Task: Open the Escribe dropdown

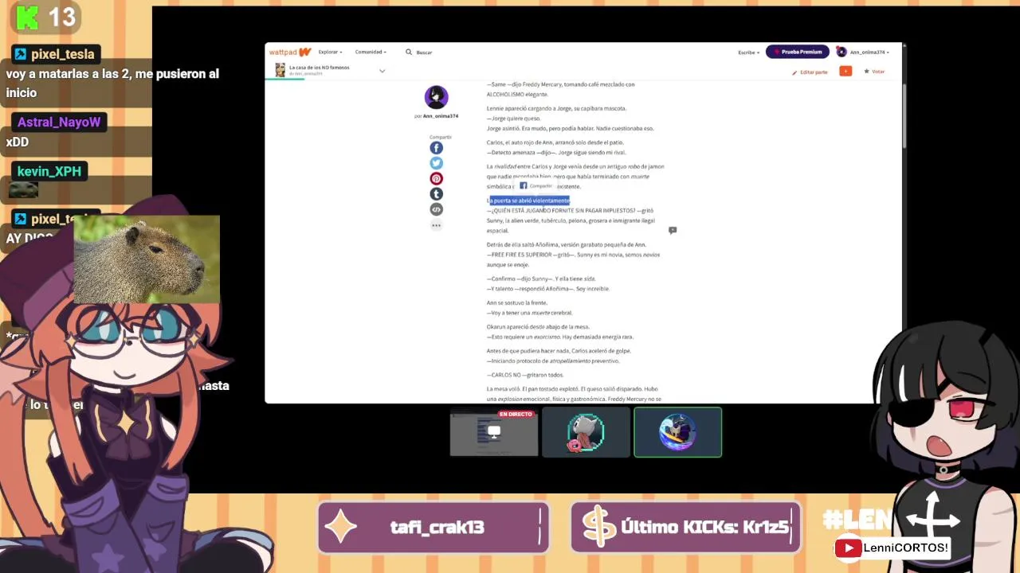Action: (x=748, y=53)
